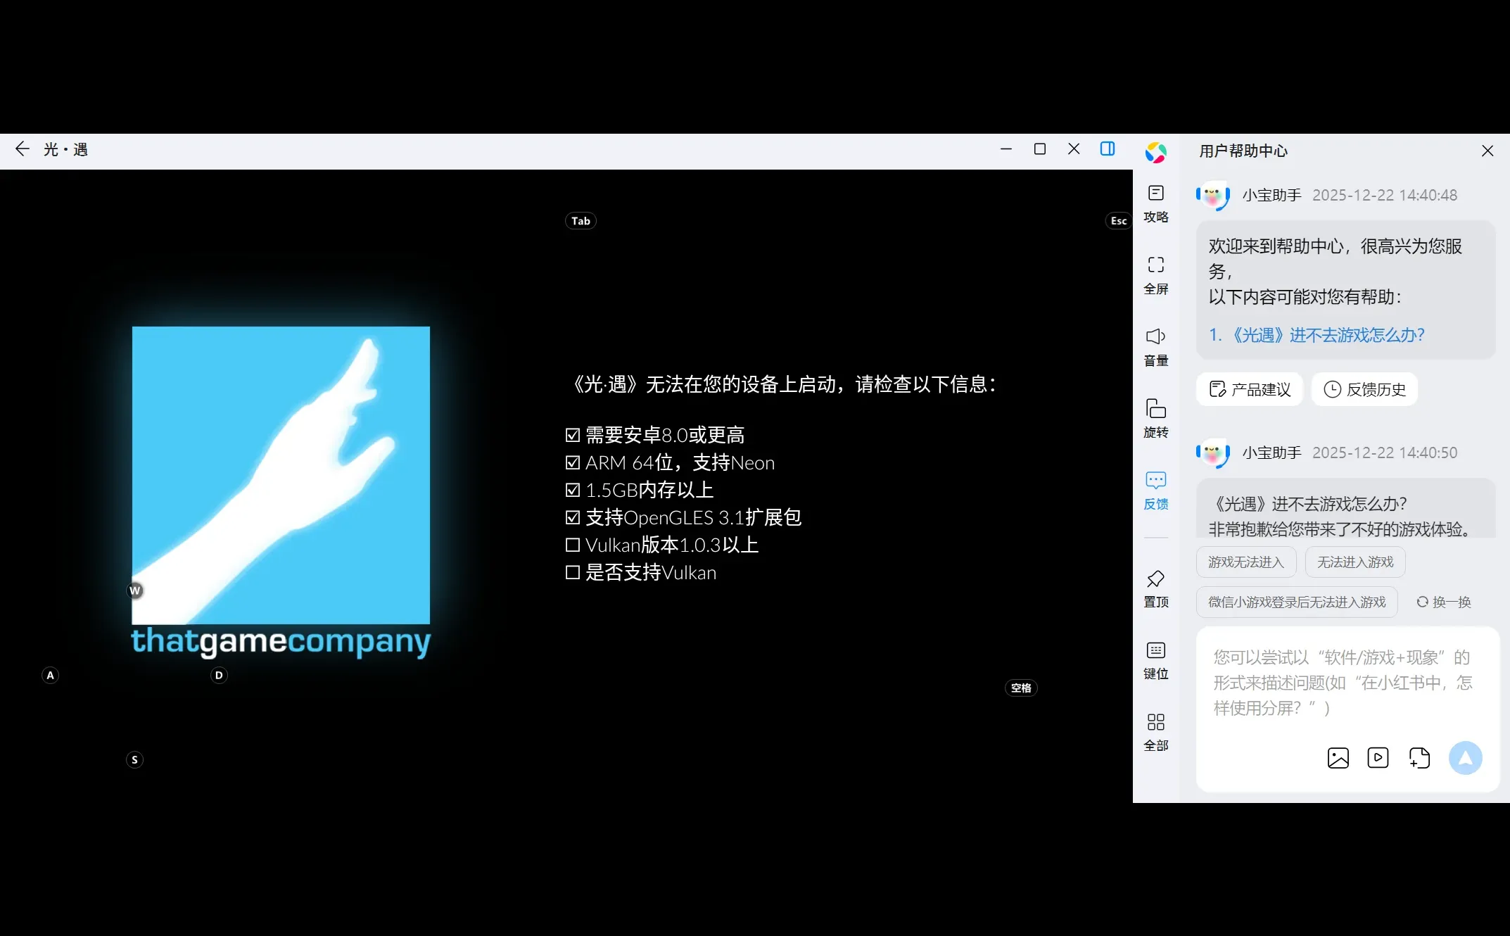Open the 音量 volume control
Image resolution: width=1510 pixels, height=936 pixels.
pyautogui.click(x=1155, y=346)
